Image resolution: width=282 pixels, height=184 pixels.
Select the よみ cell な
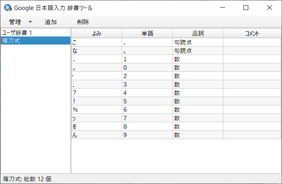(97, 51)
